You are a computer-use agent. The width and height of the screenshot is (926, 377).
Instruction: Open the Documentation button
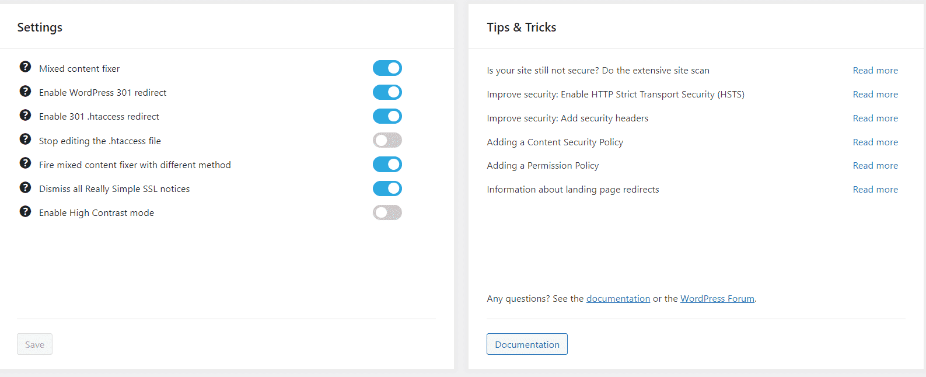pos(527,344)
